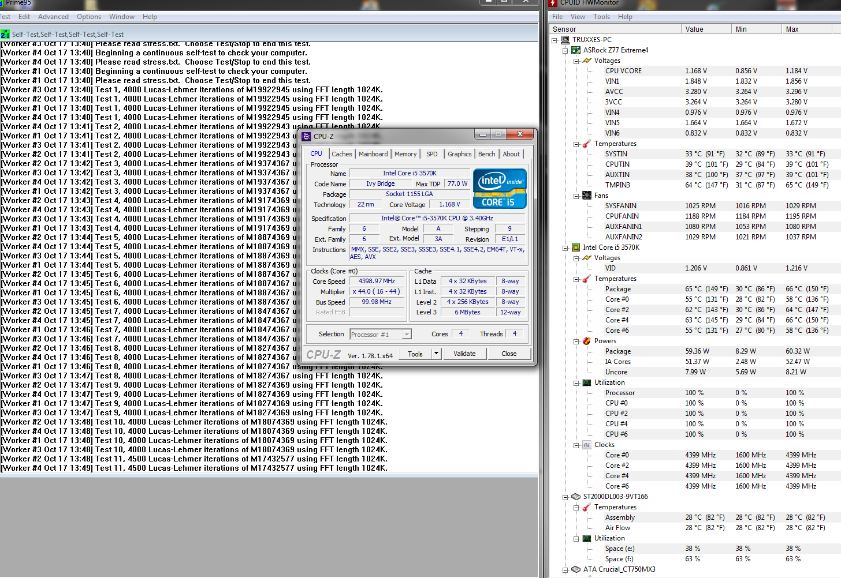Collapse the Intel Core i5 3570K node

[565, 248]
